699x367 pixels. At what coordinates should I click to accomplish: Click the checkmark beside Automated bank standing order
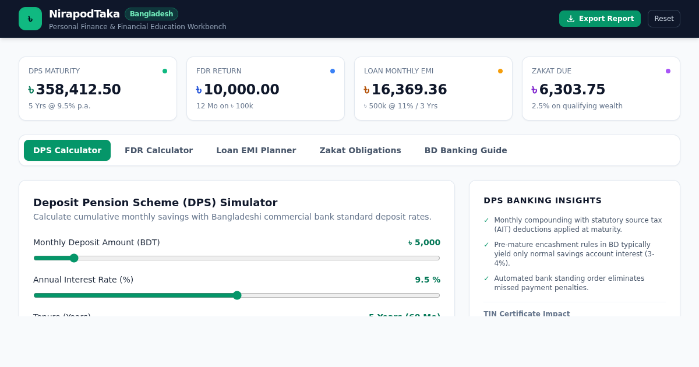(x=486, y=278)
